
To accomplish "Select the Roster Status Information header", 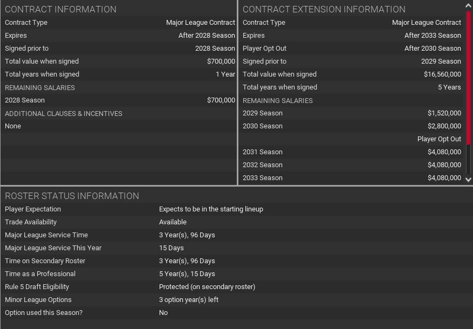I will [x=72, y=196].
